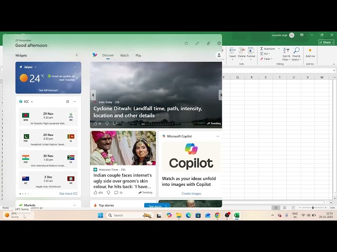Expand the Excel formula bar
The image size is (337, 252).
334,70
